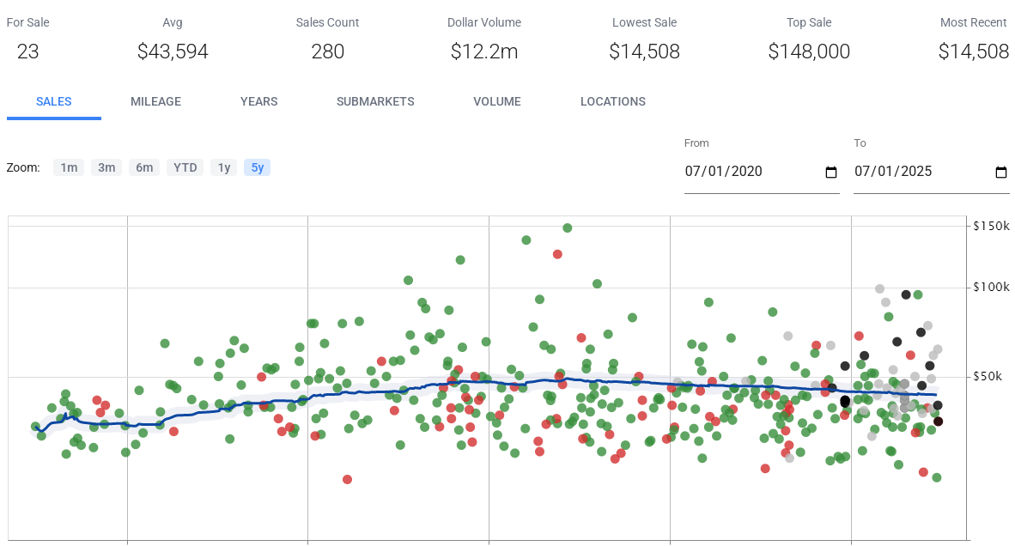Click the $100k axis label

[991, 287]
